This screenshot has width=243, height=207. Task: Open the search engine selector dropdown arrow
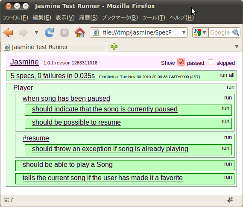click(x=205, y=33)
